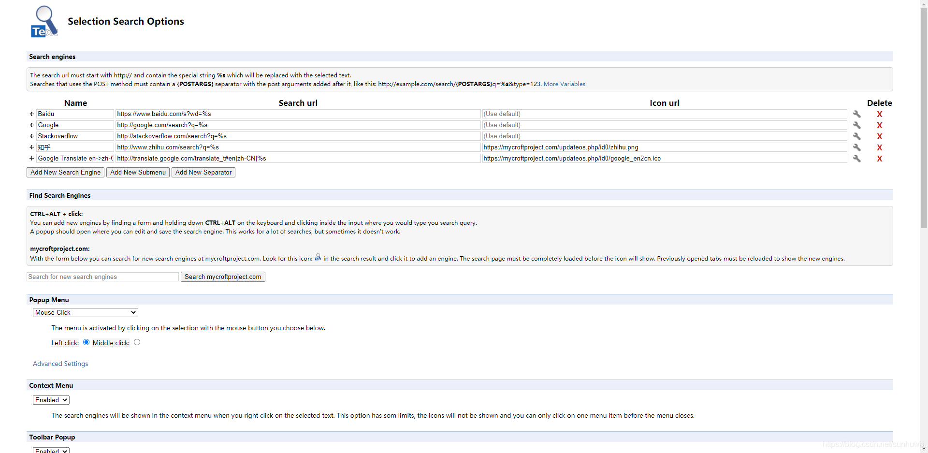Select Middle click radio button
Image resolution: width=928 pixels, height=453 pixels.
click(137, 342)
